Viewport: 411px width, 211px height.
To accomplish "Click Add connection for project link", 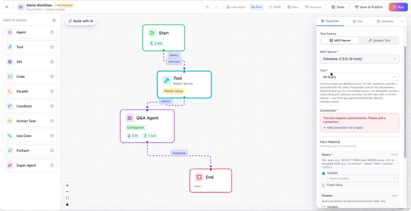I will [343, 128].
